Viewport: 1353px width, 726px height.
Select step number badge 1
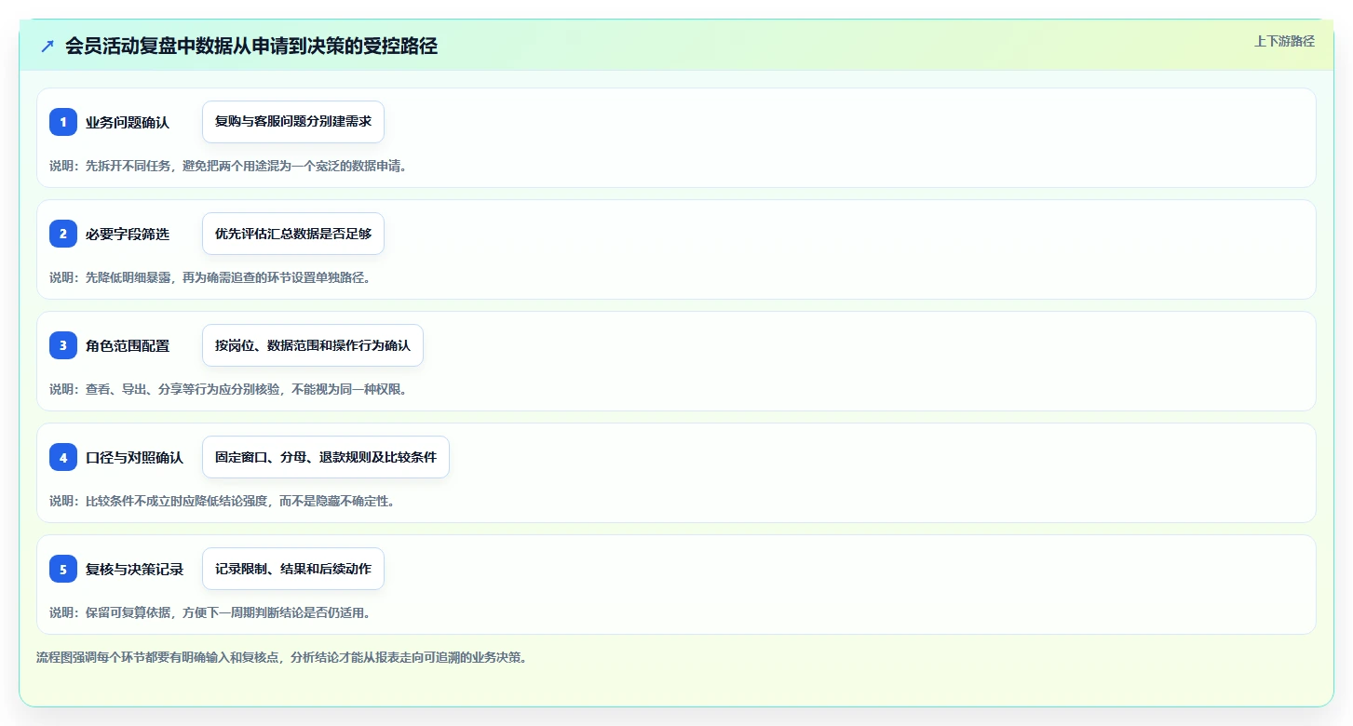(x=63, y=122)
